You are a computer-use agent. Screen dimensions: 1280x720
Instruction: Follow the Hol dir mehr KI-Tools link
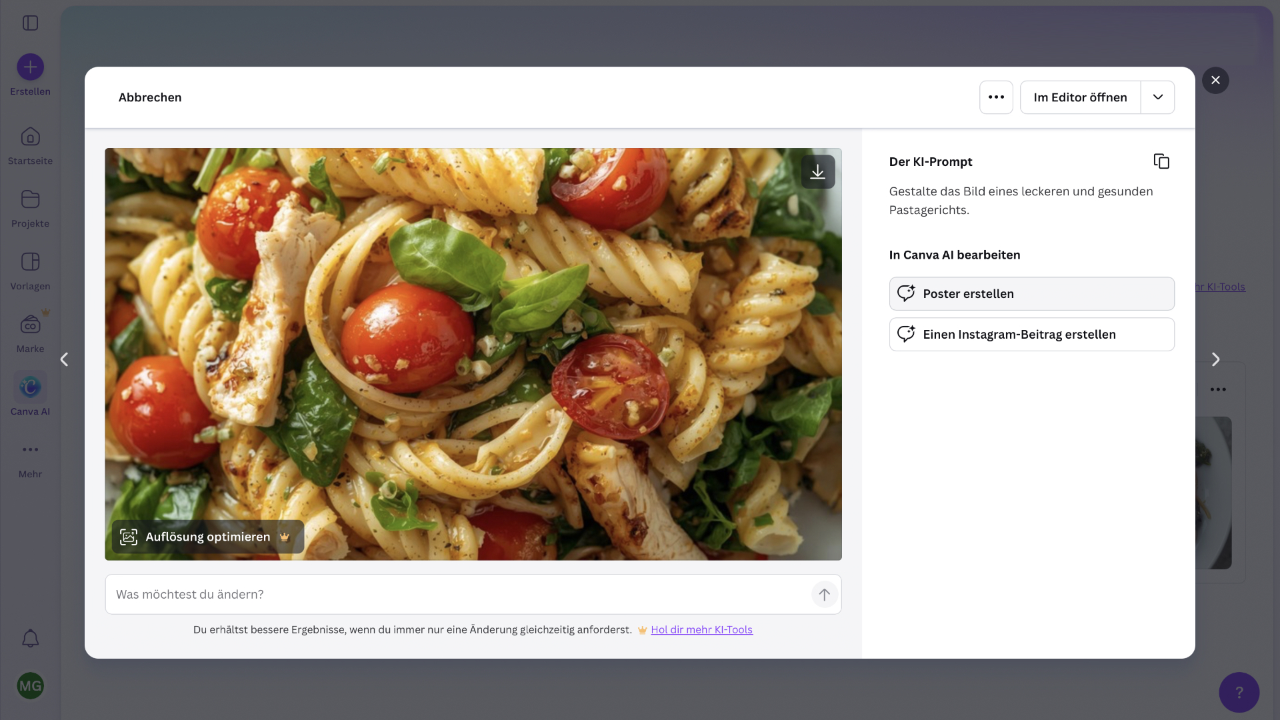pyautogui.click(x=701, y=630)
